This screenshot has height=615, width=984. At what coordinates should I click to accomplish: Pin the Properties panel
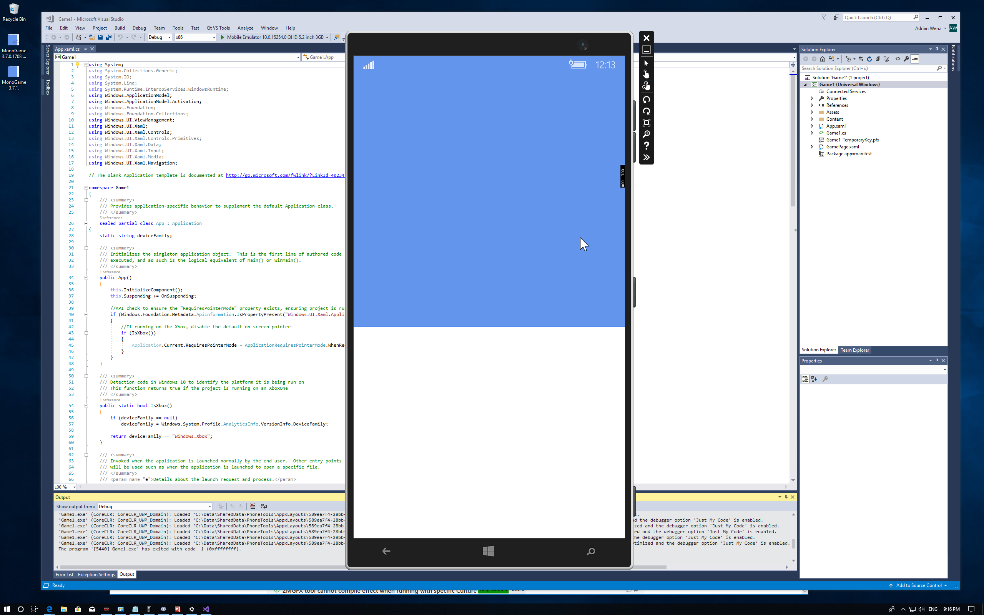coord(937,361)
